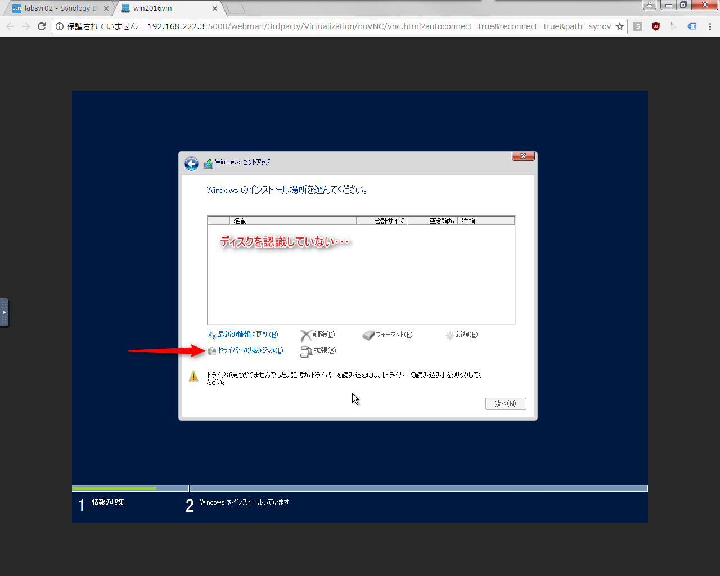The image size is (720, 576).
Task: Click the X icon beside 削除
Action: (305, 336)
